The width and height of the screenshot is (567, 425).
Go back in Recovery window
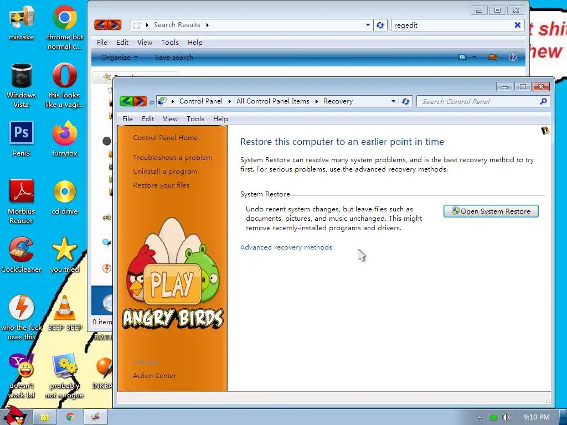[126, 101]
